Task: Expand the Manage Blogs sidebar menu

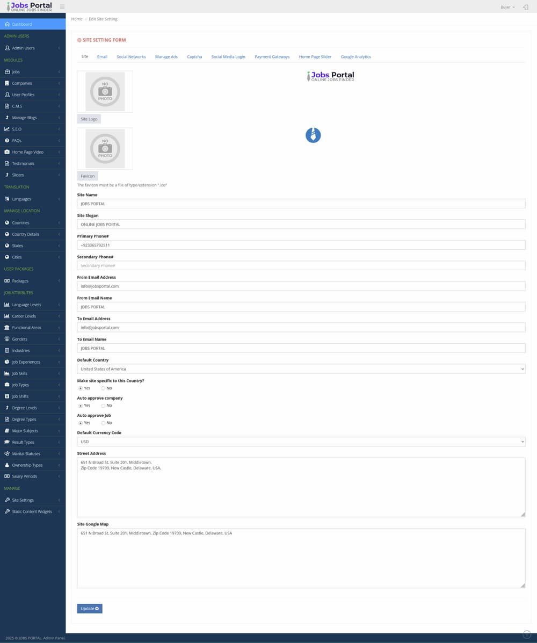Action: tap(33, 118)
